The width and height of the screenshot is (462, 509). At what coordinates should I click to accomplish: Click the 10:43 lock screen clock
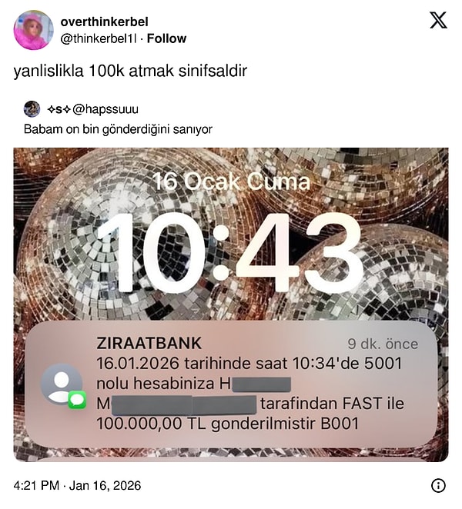point(229,252)
